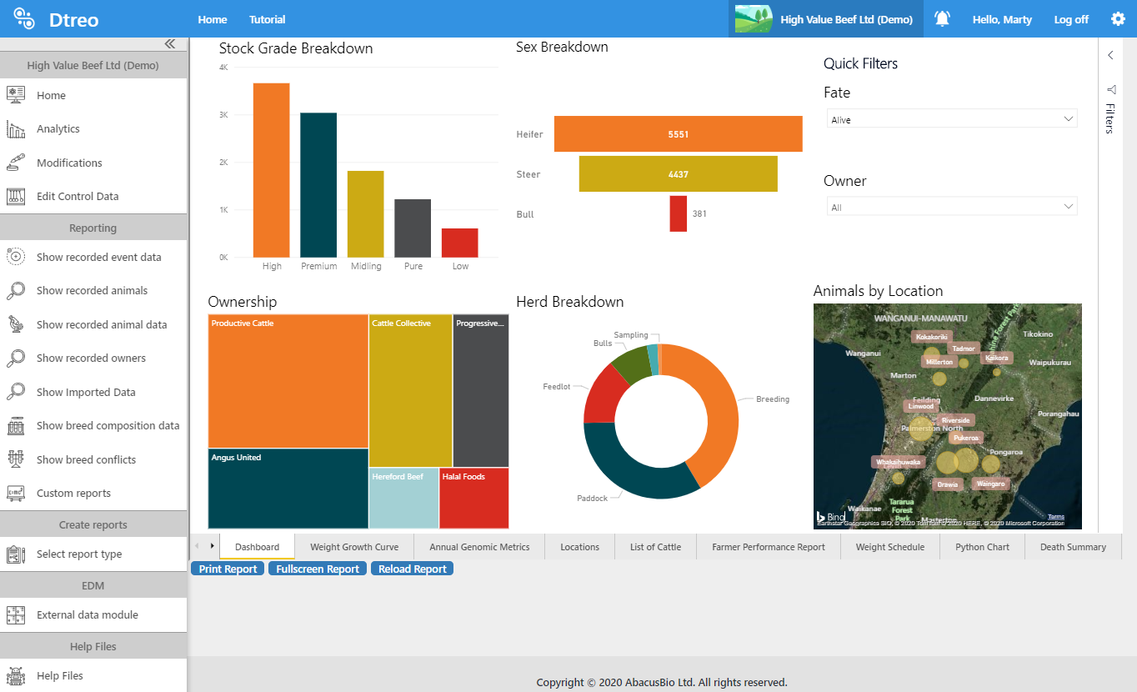
Task: Click the Analytics chart icon in sidebar
Action: pyautogui.click(x=16, y=129)
